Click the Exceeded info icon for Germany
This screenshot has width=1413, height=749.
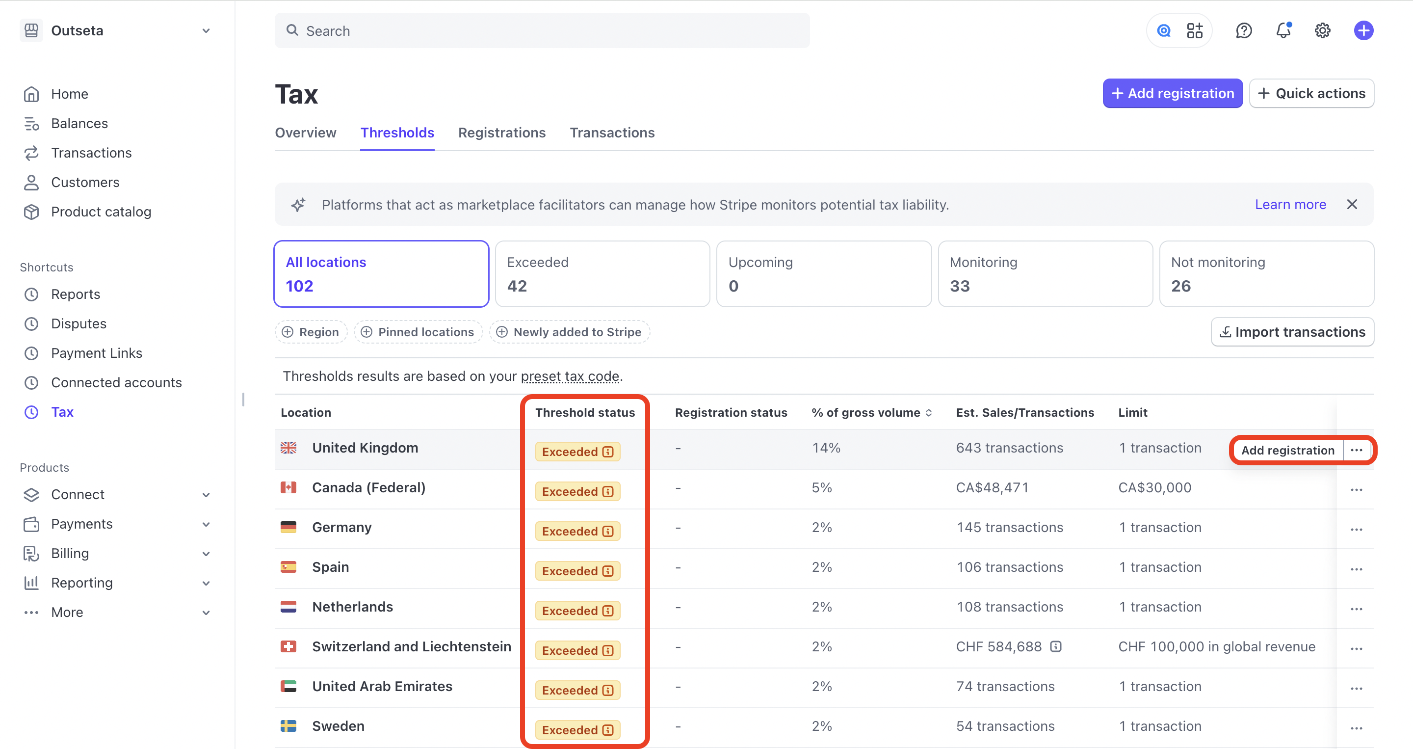coord(608,531)
